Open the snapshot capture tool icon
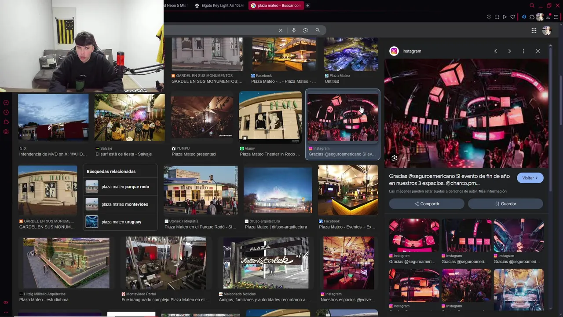The height and width of the screenshot is (317, 563). [x=497, y=17]
